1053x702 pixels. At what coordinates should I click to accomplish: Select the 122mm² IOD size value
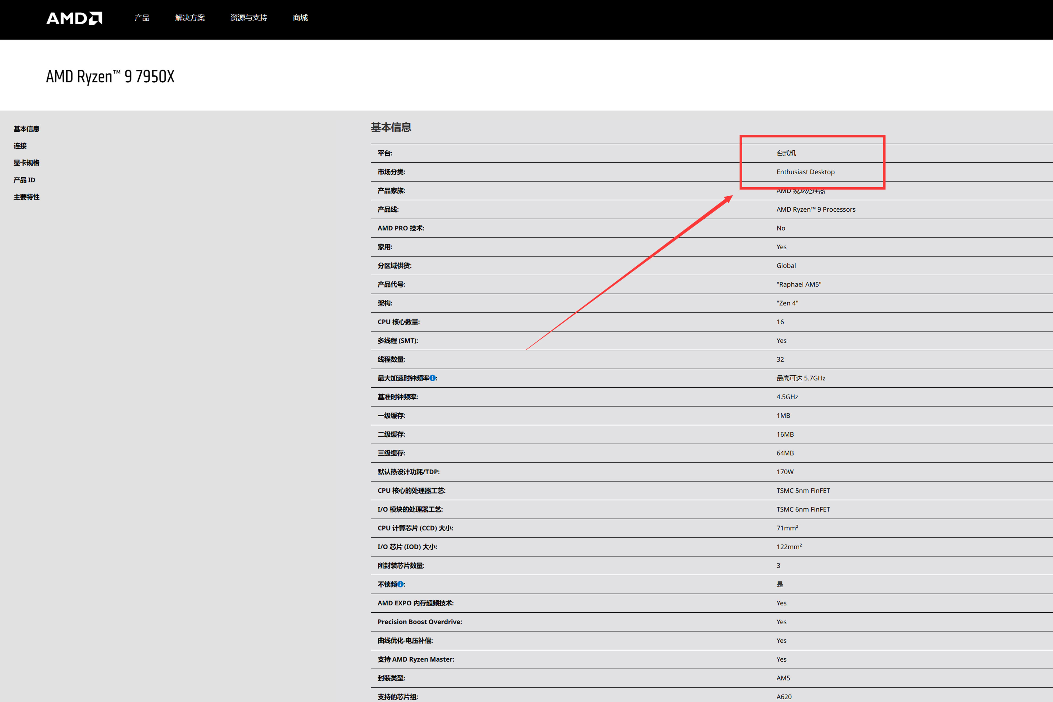(x=789, y=547)
